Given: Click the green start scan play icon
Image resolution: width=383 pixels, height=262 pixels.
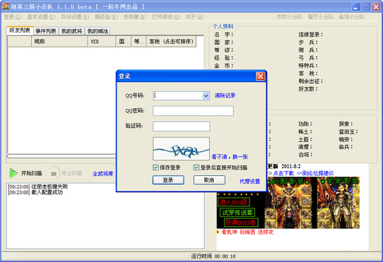Looking at the screenshot, I should pos(13,173).
